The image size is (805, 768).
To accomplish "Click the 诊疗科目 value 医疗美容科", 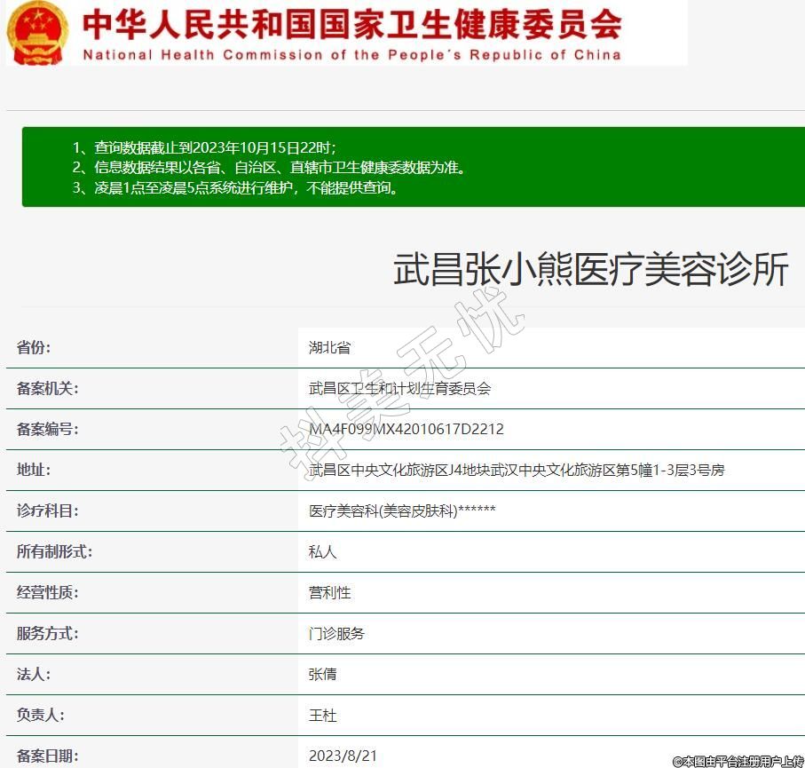I will [x=401, y=511].
